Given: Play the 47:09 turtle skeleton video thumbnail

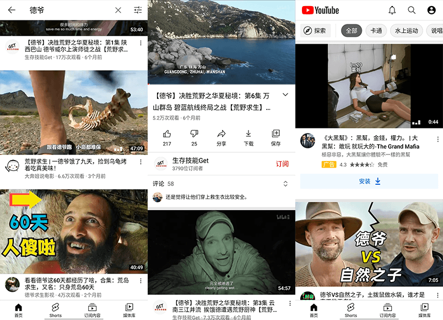Looking at the screenshot, I should 74,113.
